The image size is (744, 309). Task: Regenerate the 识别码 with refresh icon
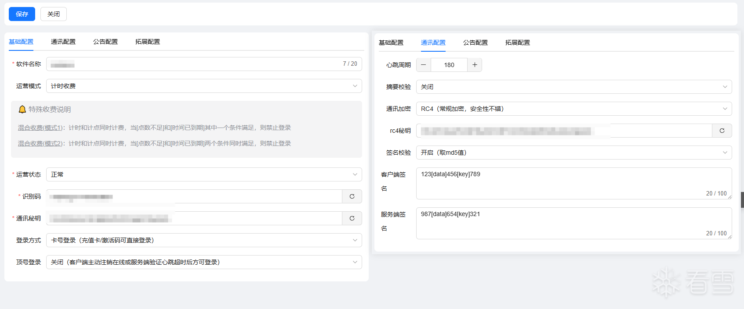point(352,196)
